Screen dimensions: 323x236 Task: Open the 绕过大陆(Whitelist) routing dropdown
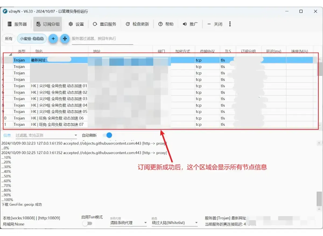pos(175,223)
